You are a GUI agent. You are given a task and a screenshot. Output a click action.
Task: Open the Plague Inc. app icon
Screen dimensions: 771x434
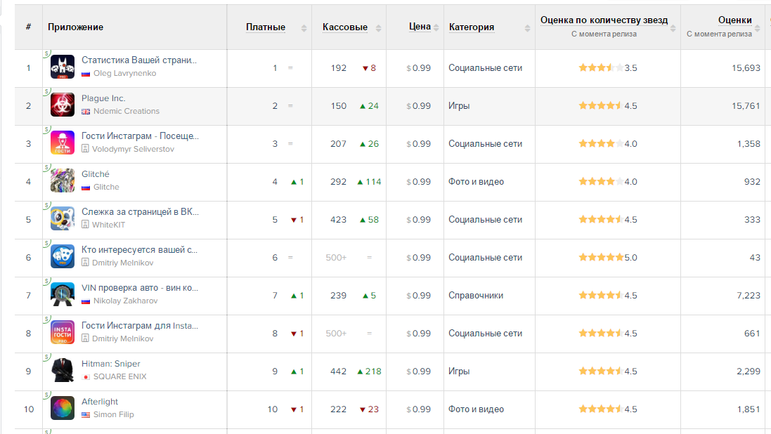(63, 105)
